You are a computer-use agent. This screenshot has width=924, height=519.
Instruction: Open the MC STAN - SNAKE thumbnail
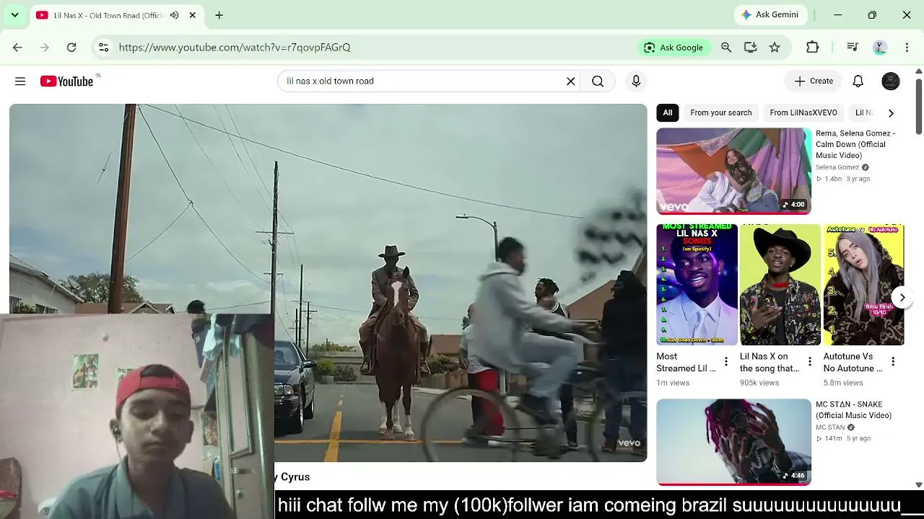pos(733,442)
